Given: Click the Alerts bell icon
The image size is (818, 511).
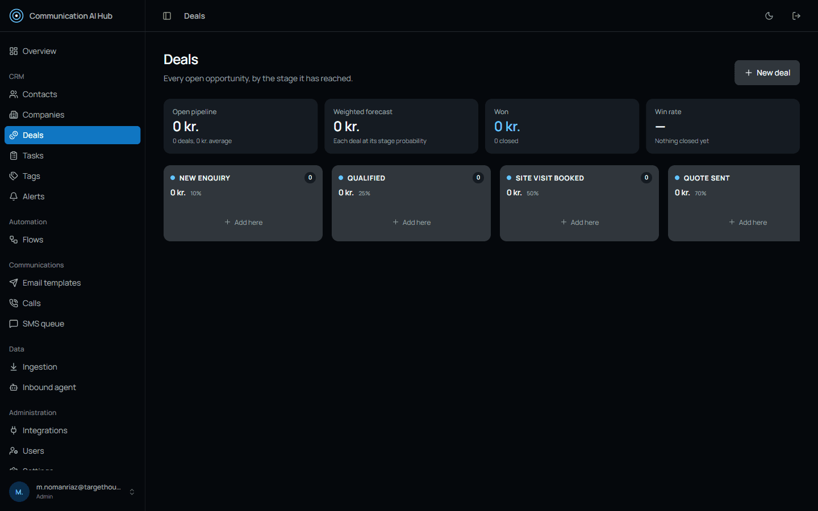Looking at the screenshot, I should click(14, 196).
